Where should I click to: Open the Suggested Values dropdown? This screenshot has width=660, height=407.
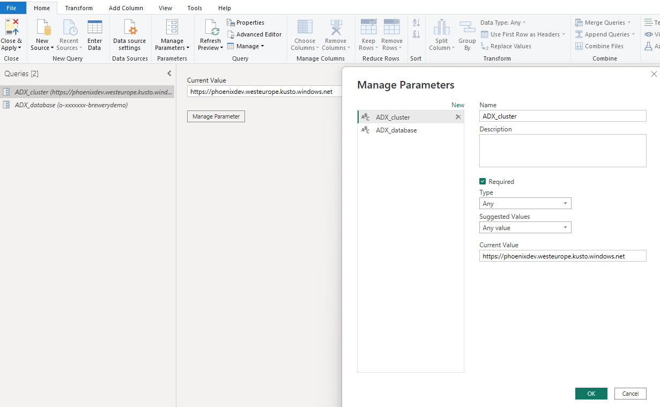565,227
